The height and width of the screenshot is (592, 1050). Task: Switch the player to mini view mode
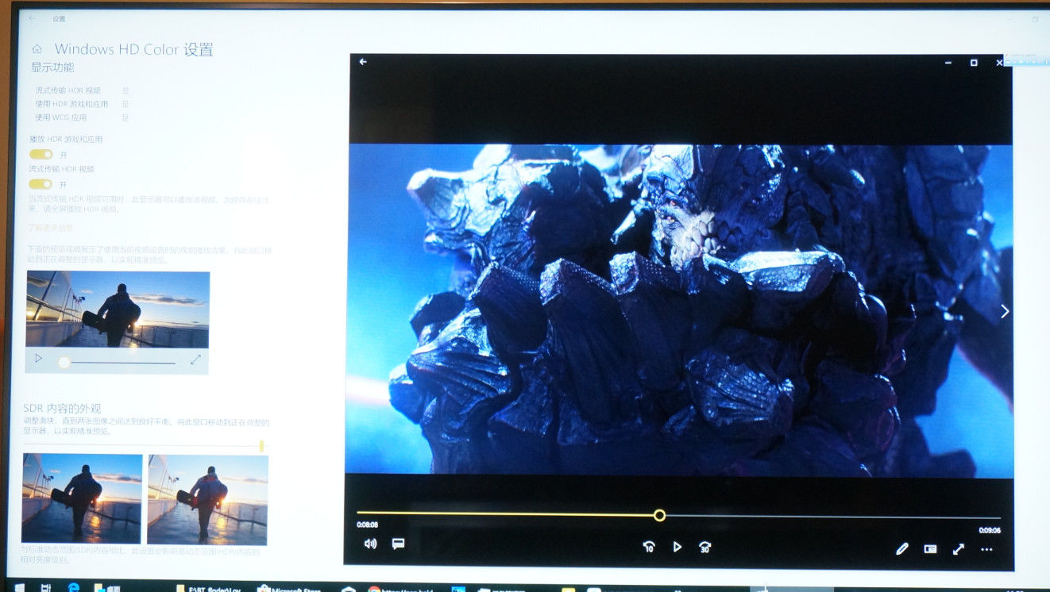point(931,548)
